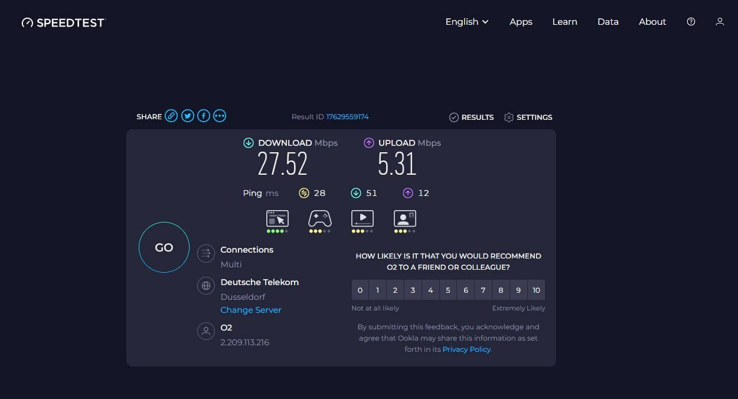Select the gaming controller experience icon
The width and height of the screenshot is (738, 399).
pos(320,219)
